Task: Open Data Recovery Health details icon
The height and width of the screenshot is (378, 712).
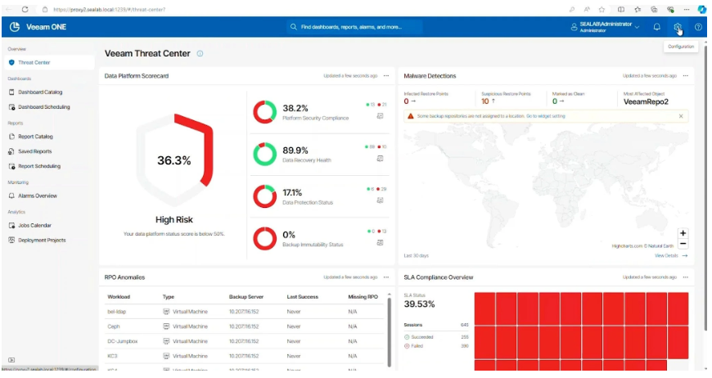Action: click(x=381, y=158)
